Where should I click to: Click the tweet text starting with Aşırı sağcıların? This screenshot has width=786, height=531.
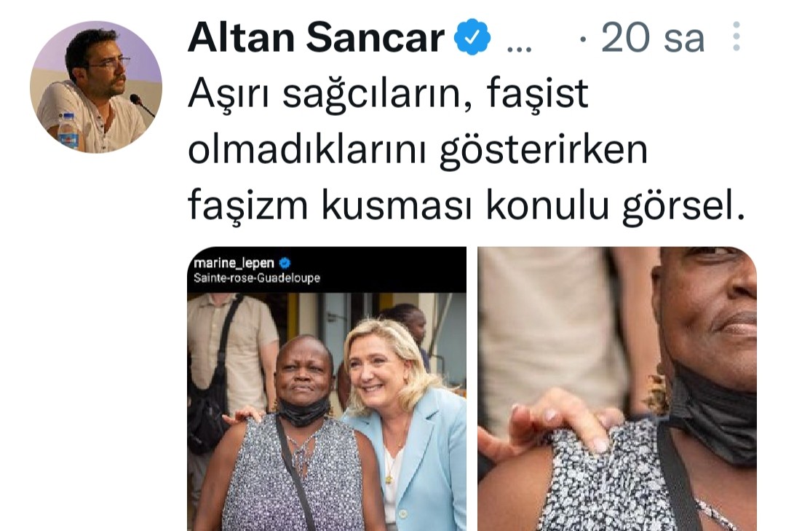point(467,149)
